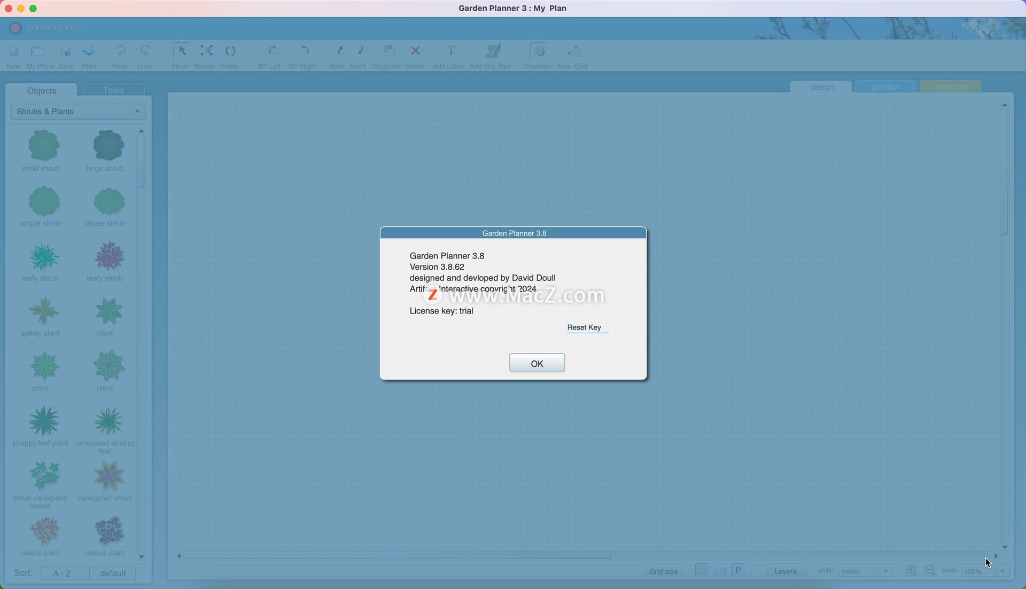Toggle the ruler display icon
This screenshot has width=1026, height=589.
[x=719, y=571]
